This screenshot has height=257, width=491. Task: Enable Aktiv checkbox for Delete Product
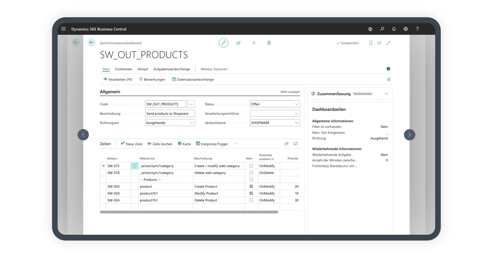click(x=251, y=200)
